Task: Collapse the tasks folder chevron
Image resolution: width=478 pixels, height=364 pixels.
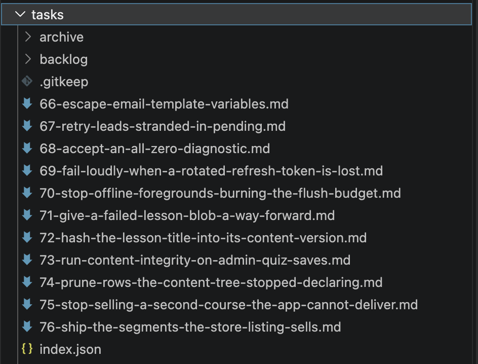Action: click(x=20, y=14)
